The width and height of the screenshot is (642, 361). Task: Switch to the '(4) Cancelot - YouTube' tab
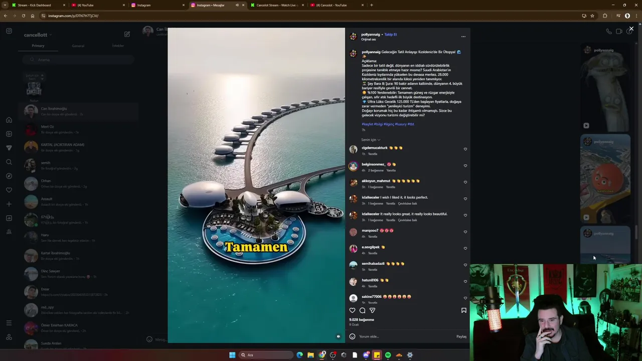click(x=337, y=5)
